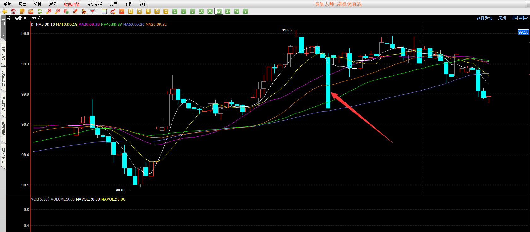The image size is (530, 232).
Task: Open the 周期 period dropdown link
Action: 502,18
